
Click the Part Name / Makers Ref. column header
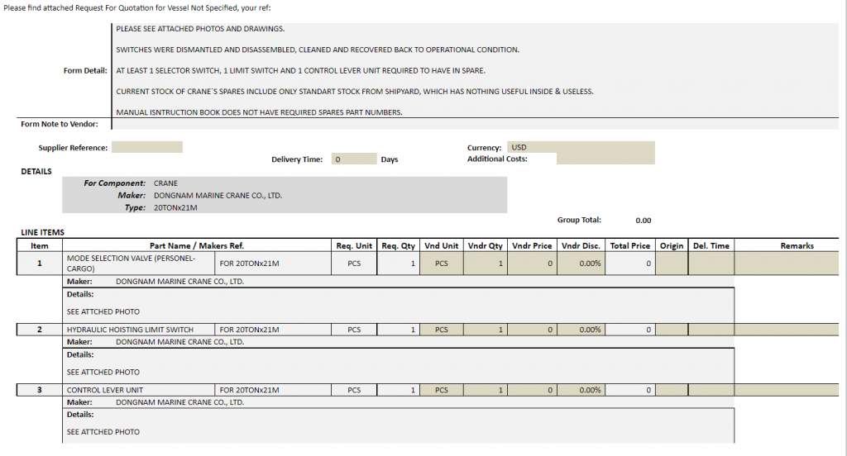[x=196, y=245]
